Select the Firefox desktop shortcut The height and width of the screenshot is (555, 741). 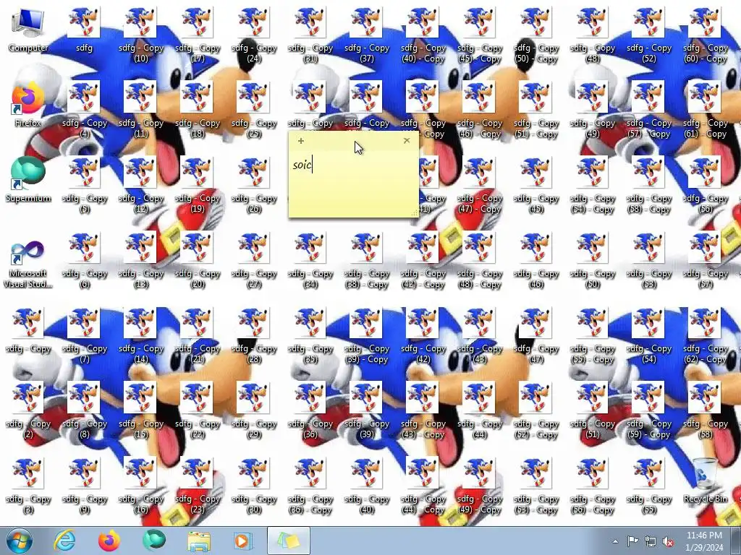28,105
